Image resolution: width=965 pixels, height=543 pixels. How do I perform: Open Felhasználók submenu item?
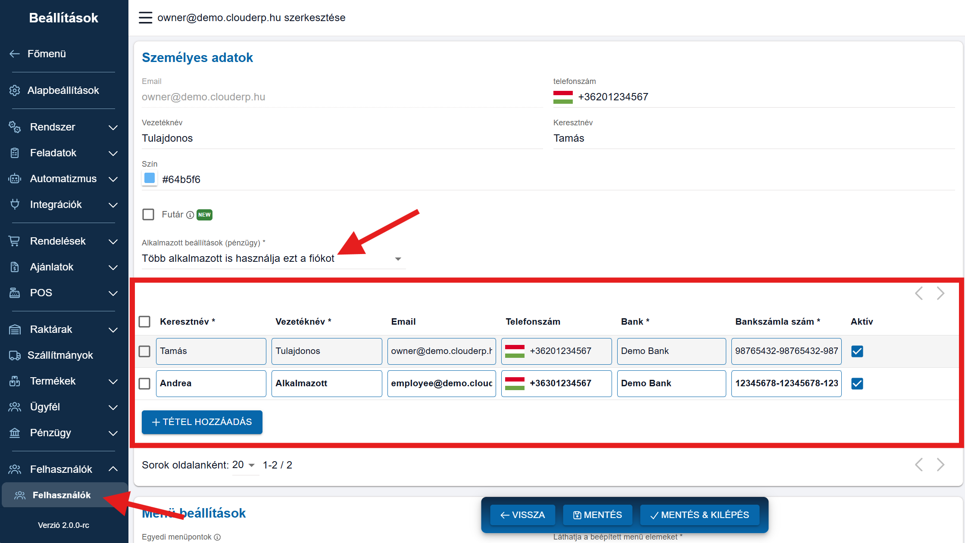tap(62, 495)
